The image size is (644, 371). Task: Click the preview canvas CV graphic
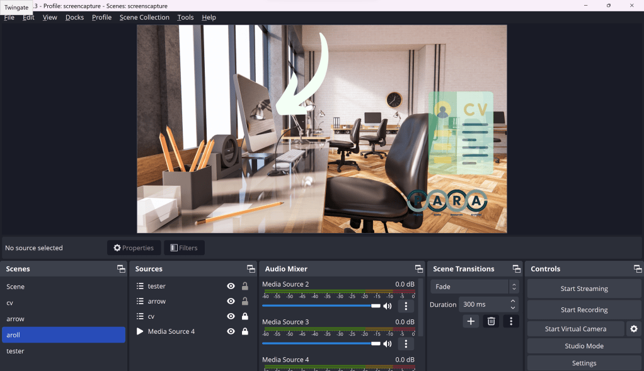(461, 133)
